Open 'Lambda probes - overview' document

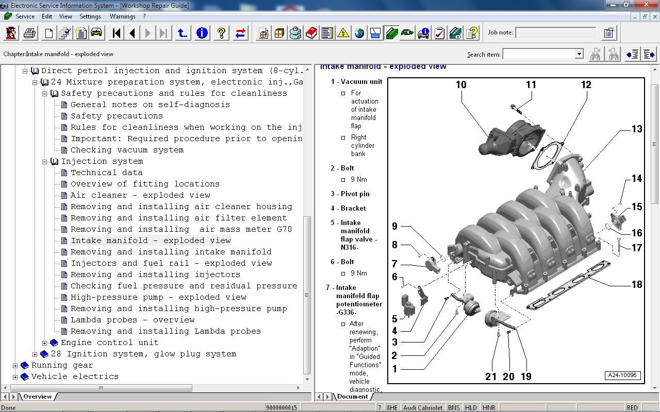[133, 320]
